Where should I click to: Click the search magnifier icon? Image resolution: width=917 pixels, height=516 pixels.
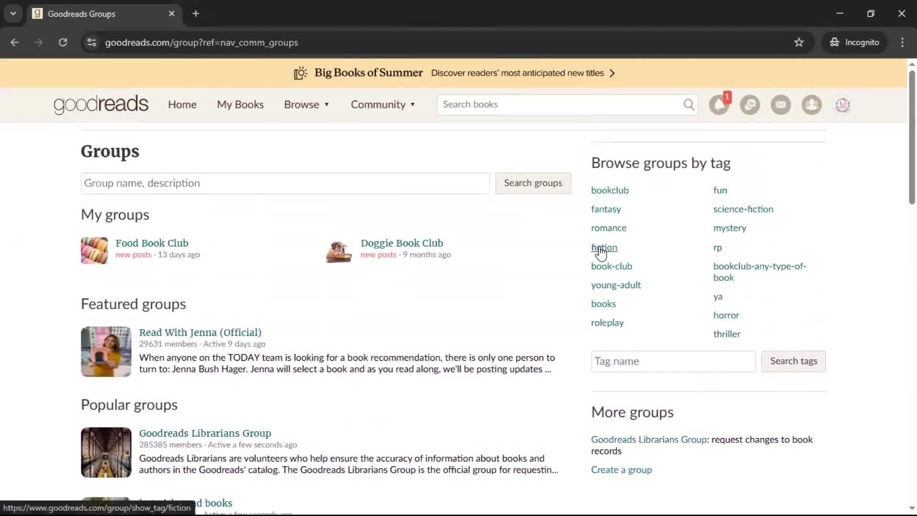point(689,105)
